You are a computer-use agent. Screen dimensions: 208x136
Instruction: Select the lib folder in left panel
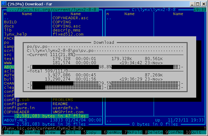pyautogui.click(x=8, y=30)
